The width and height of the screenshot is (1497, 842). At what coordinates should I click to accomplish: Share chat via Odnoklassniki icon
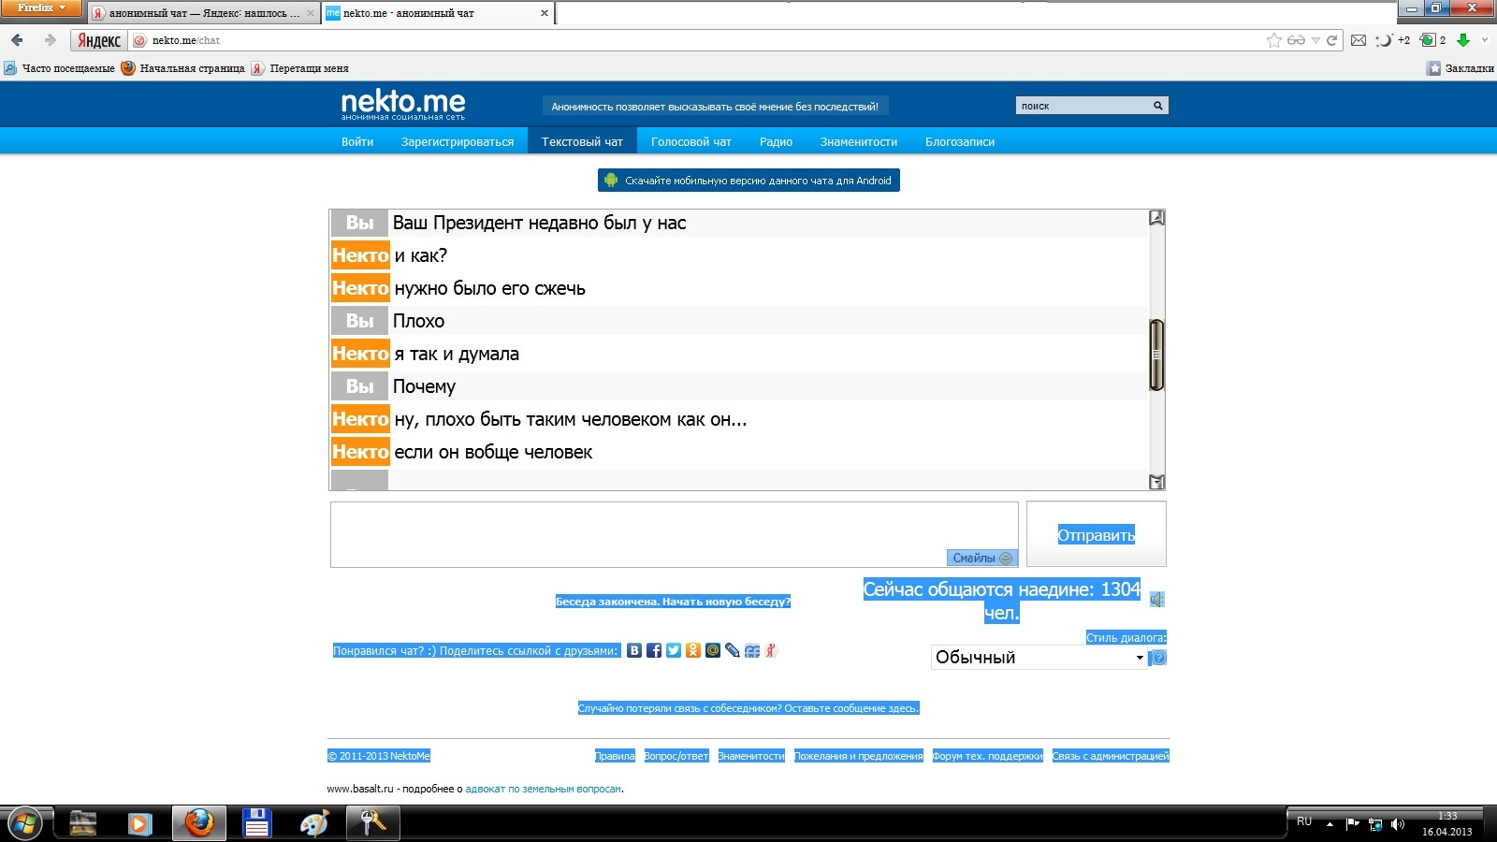693,650
